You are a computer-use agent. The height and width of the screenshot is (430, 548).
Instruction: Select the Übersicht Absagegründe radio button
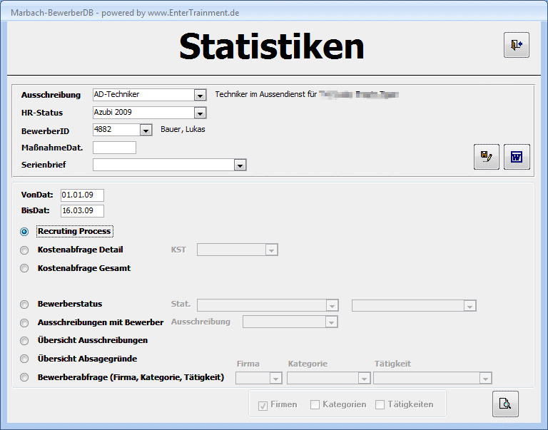(25, 359)
